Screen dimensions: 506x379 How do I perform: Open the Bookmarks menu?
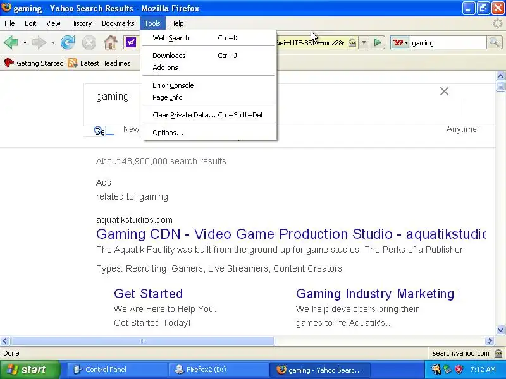pos(118,23)
